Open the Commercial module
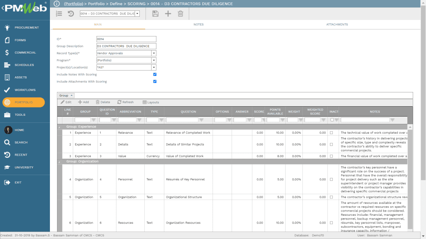The image size is (426, 239). point(25,52)
